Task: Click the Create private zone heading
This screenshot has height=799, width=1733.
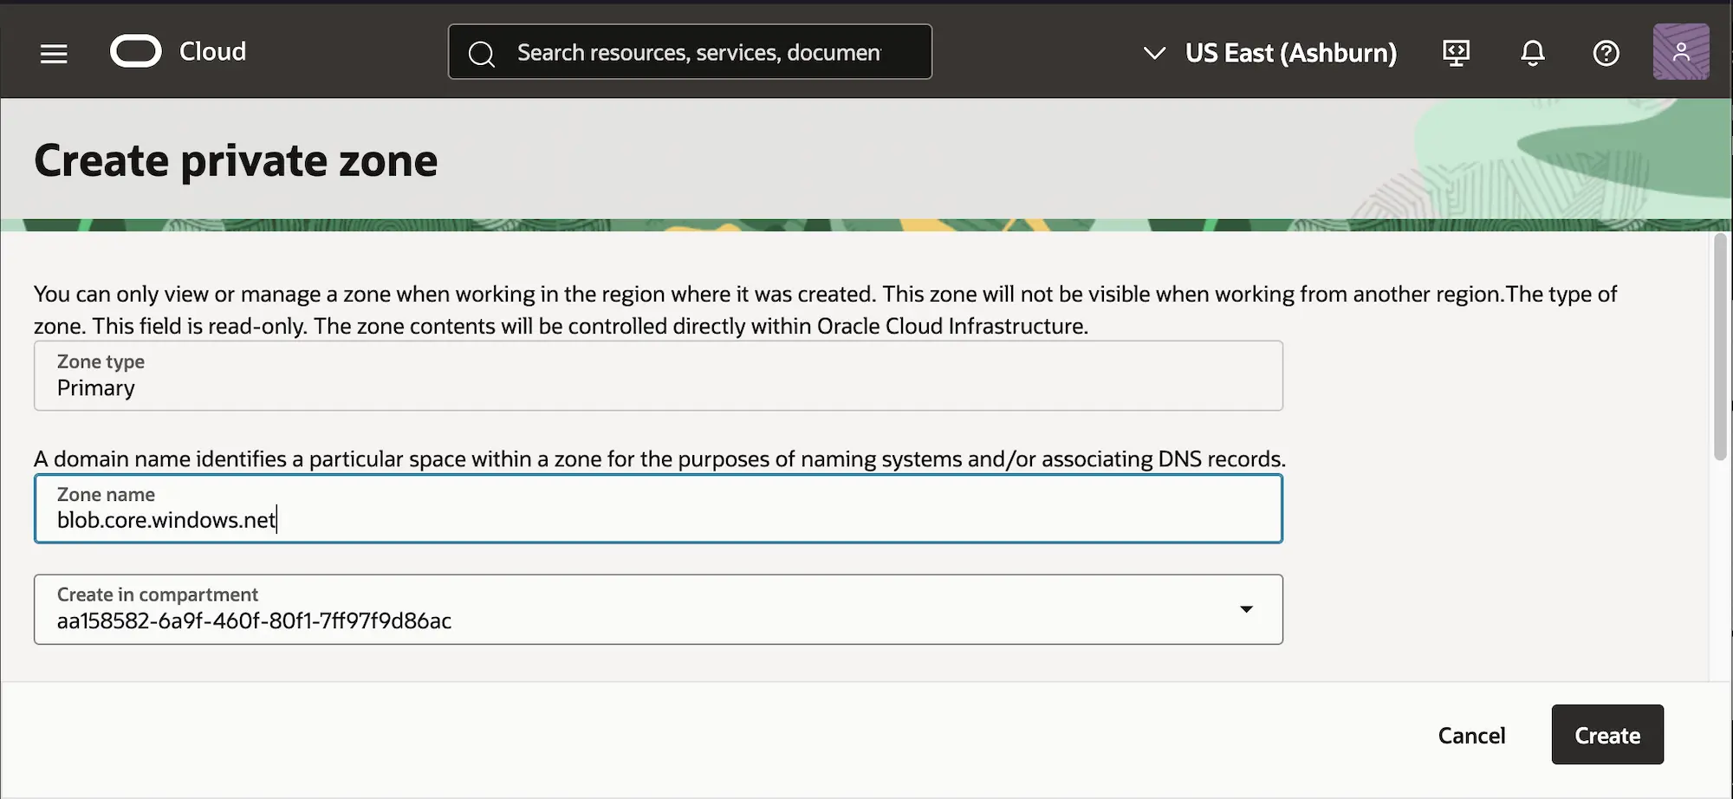Action: tap(236, 161)
